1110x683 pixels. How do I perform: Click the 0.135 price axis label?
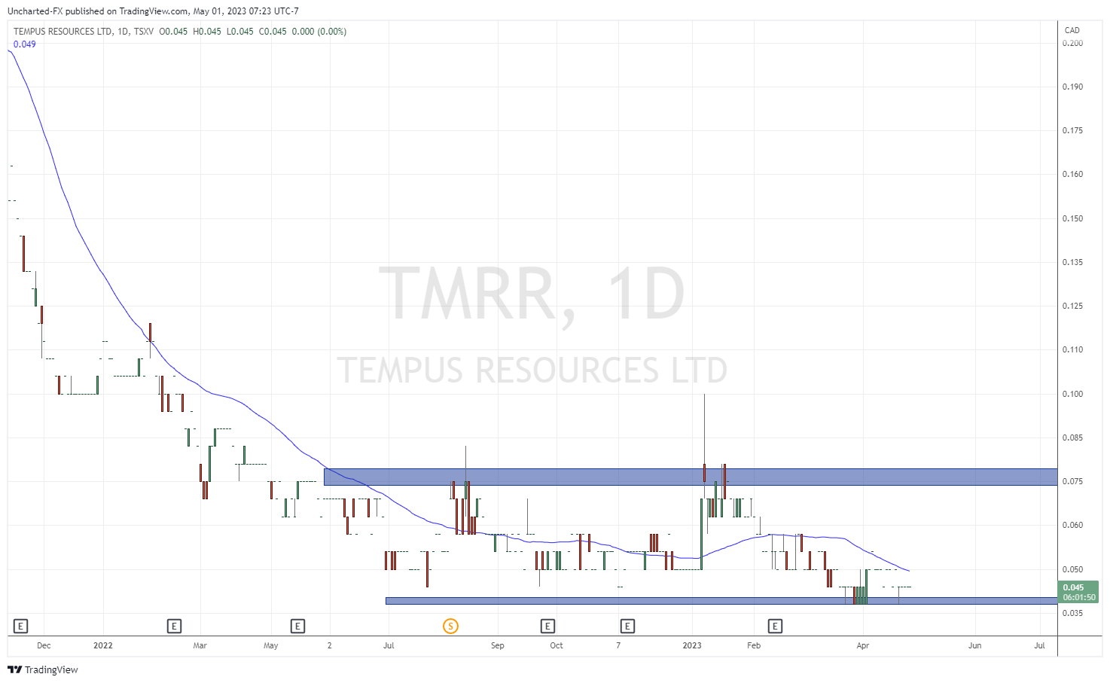click(1072, 262)
